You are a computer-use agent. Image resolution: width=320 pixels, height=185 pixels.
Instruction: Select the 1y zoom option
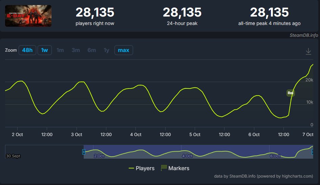point(107,50)
